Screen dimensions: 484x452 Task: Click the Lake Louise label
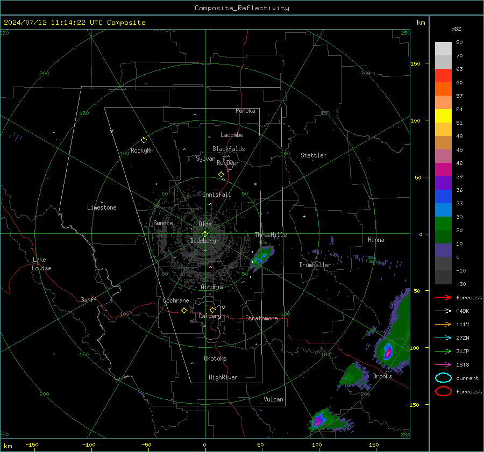(41, 264)
